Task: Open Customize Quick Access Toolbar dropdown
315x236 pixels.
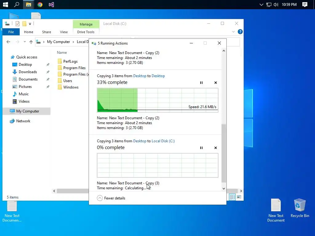Action: pos(30,24)
